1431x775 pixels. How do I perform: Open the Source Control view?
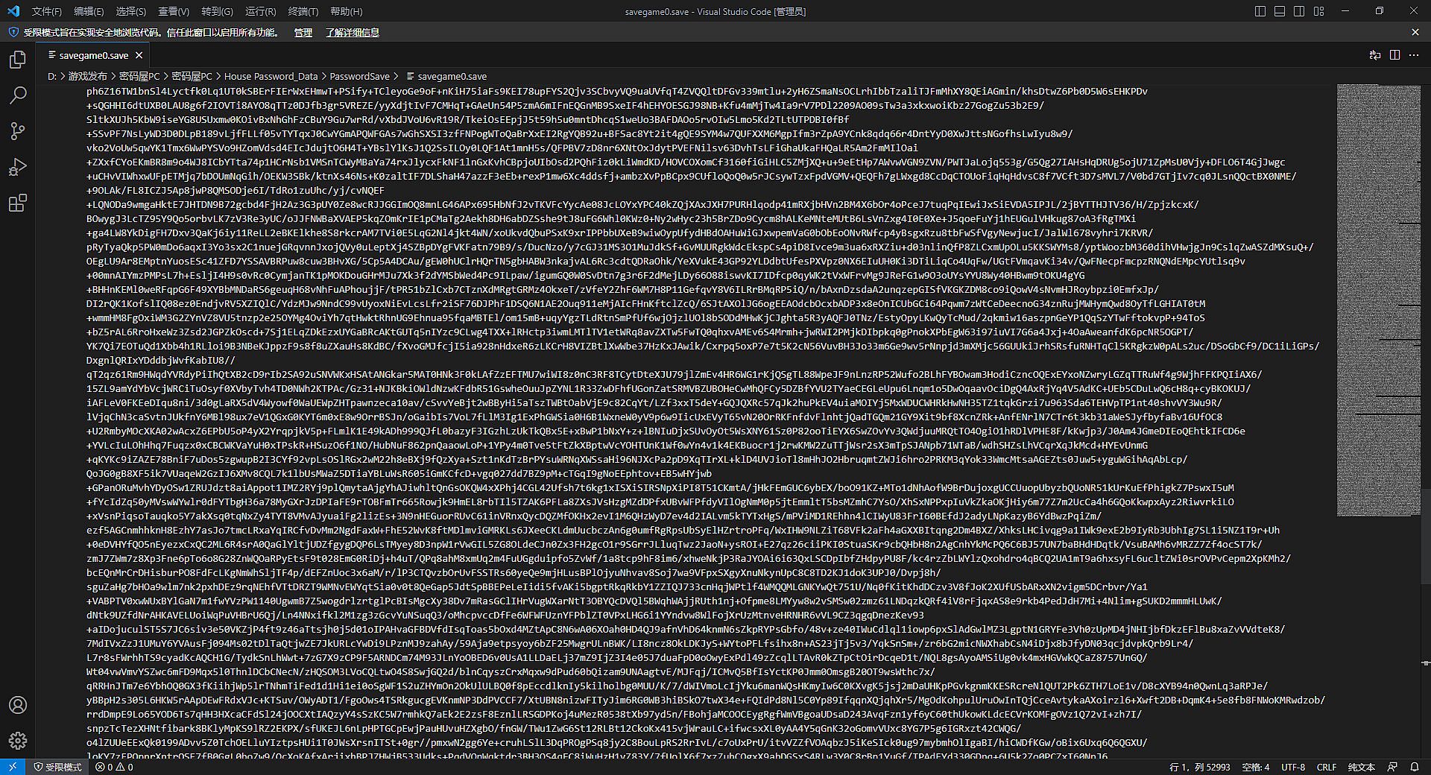pos(18,131)
